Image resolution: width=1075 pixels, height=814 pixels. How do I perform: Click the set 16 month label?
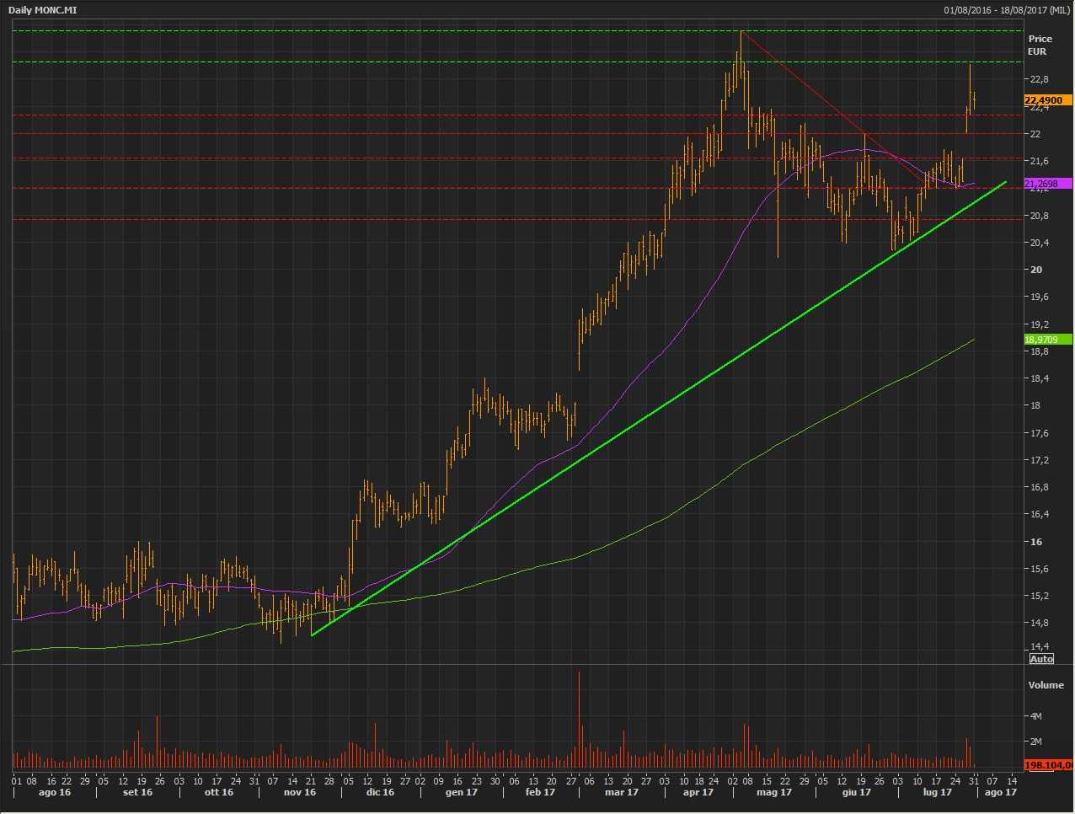pyautogui.click(x=137, y=792)
